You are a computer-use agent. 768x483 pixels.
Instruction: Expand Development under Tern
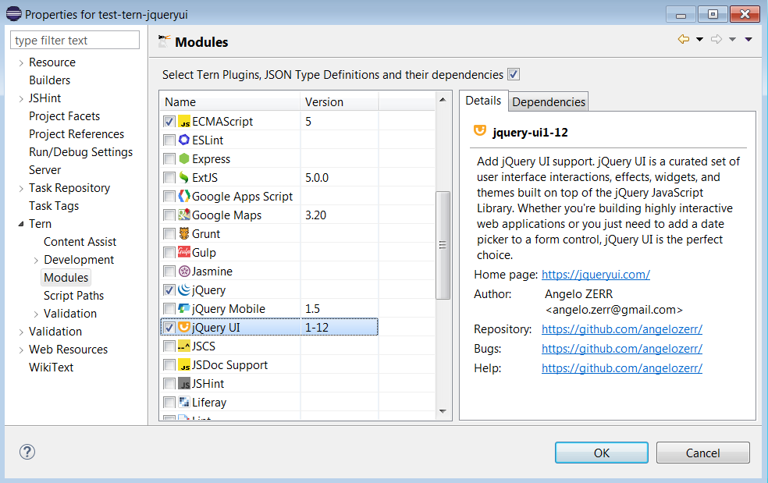point(37,260)
